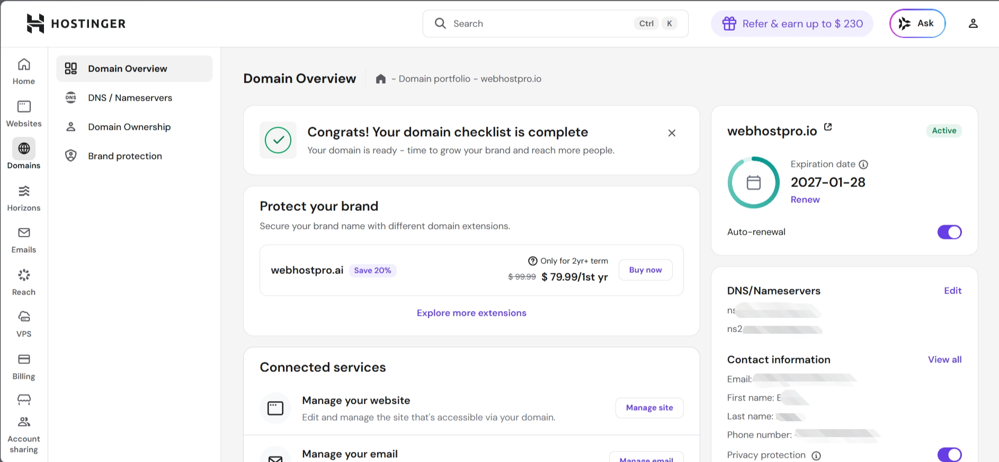
Task: Click the Active status badge
Action: click(944, 131)
